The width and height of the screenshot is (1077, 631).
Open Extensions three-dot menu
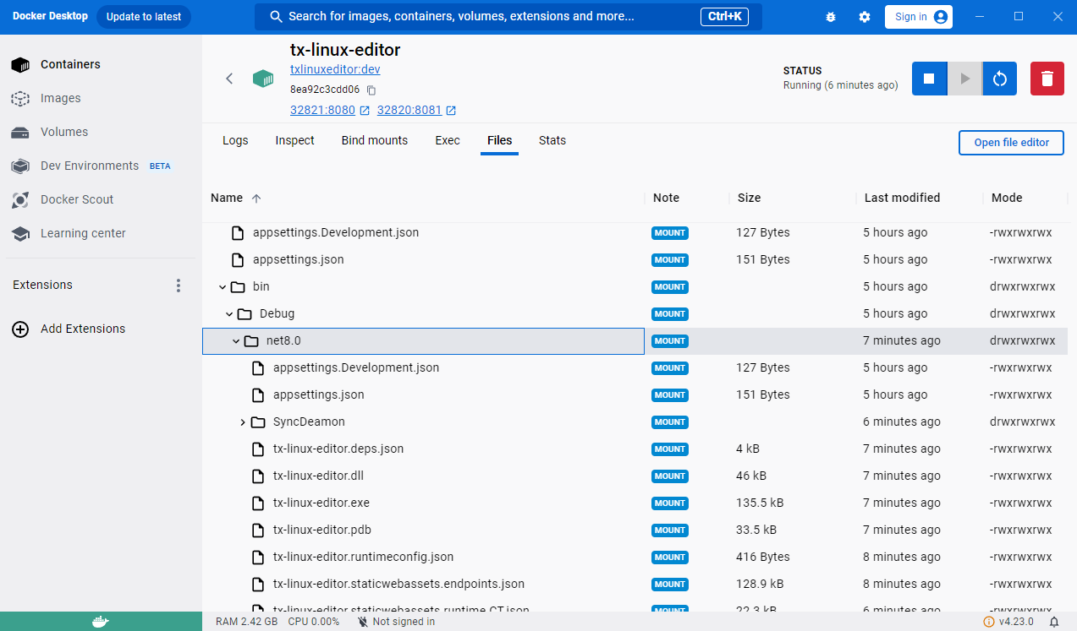pyautogui.click(x=179, y=286)
